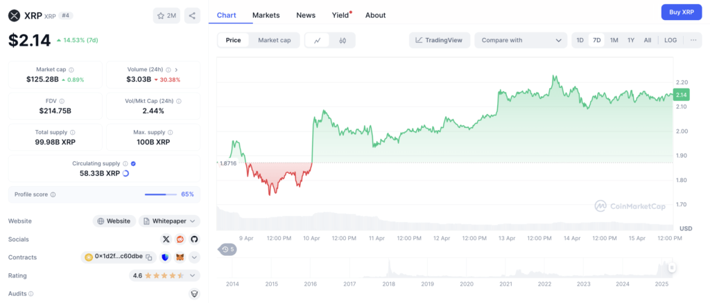
Task: Click Max. supply info icon
Action: pyautogui.click(x=171, y=133)
